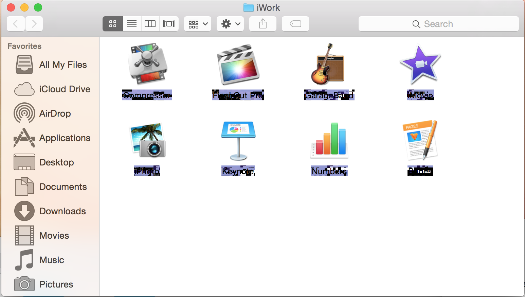Select the iPhoto name label

(x=147, y=171)
